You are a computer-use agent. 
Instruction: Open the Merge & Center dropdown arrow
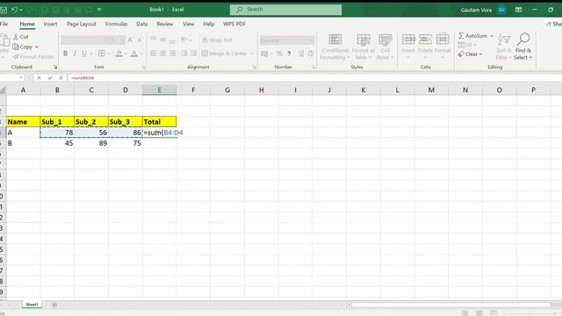(x=252, y=54)
